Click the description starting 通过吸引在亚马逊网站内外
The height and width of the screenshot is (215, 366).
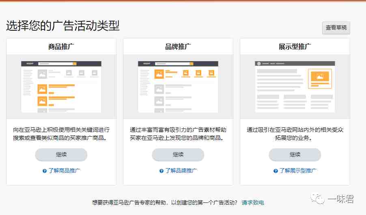coord(295,134)
